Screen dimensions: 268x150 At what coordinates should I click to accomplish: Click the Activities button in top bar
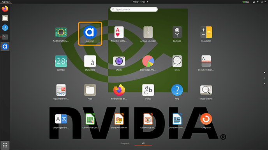click(6, 2)
